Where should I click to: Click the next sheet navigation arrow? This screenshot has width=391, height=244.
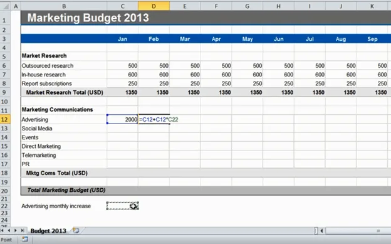click(x=16, y=230)
